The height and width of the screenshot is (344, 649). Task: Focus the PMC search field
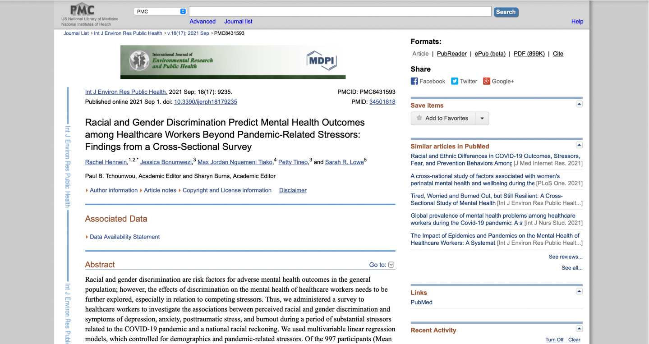tap(340, 11)
